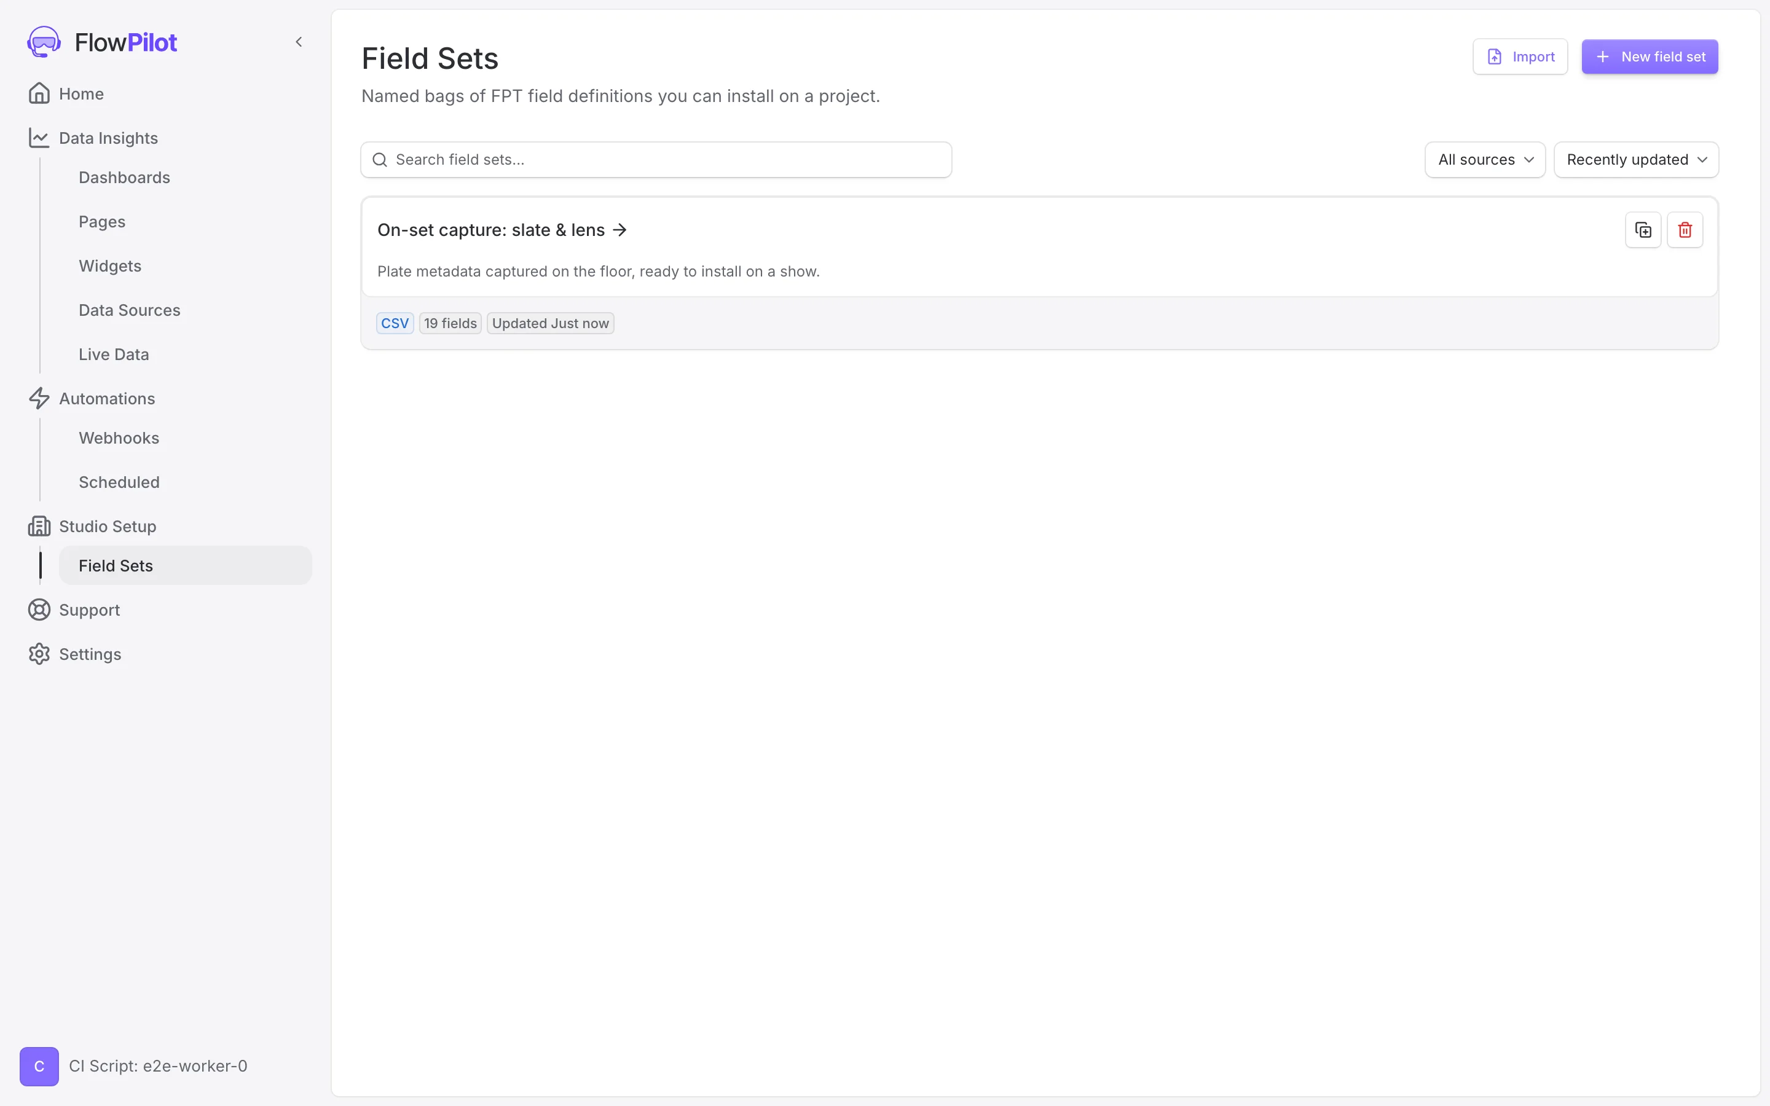Open the Recently updated sort dropdown
The width and height of the screenshot is (1770, 1106).
click(x=1635, y=160)
